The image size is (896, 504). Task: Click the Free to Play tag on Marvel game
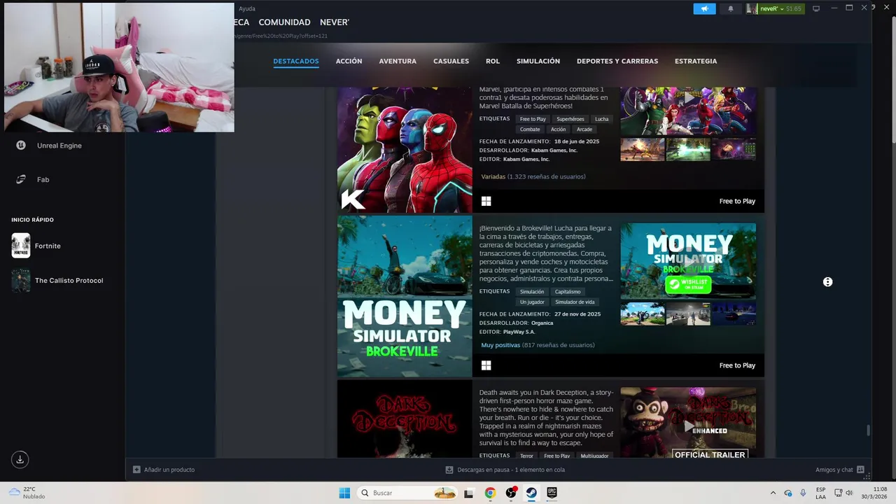533,119
